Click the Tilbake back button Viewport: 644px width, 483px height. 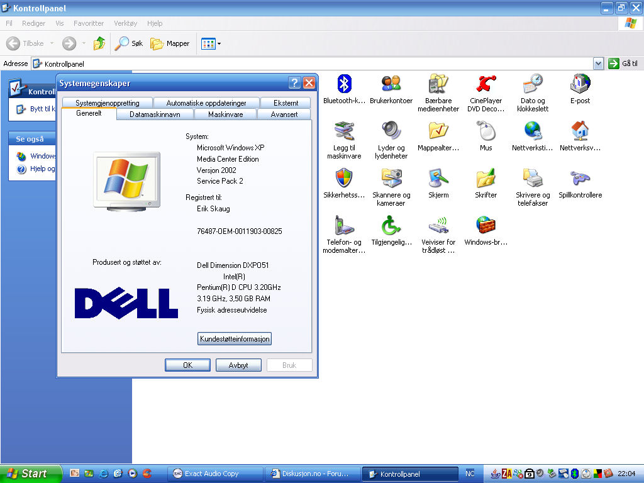coord(25,43)
